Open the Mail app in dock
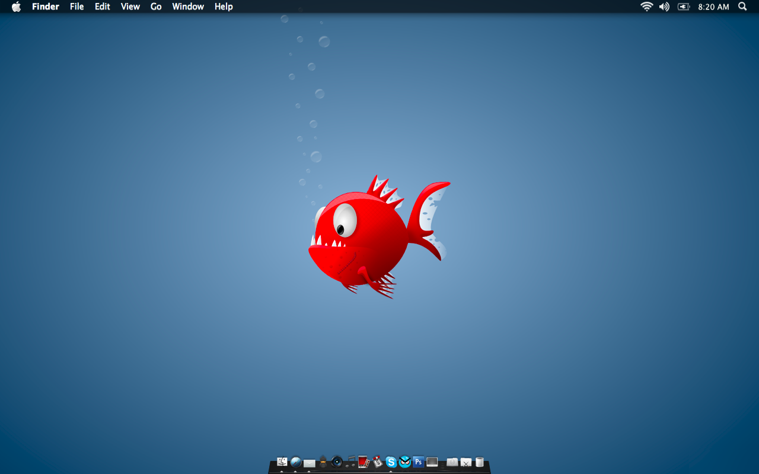 coord(310,463)
